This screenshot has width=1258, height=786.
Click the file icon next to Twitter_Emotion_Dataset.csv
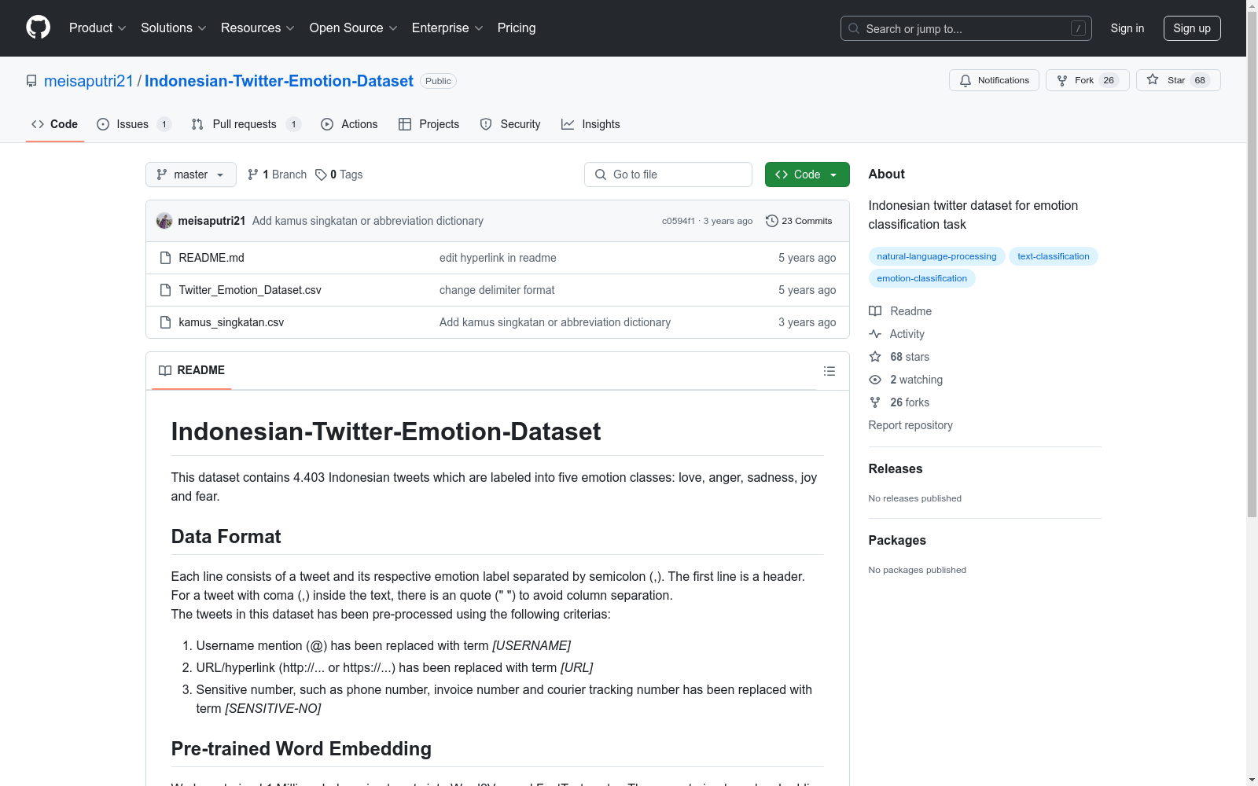coord(165,290)
